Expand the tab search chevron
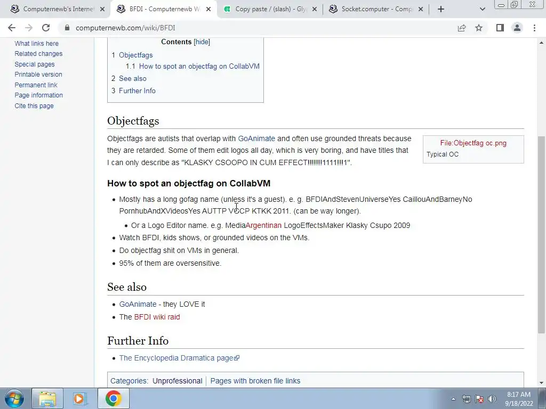This screenshot has width=546, height=409. [x=482, y=9]
